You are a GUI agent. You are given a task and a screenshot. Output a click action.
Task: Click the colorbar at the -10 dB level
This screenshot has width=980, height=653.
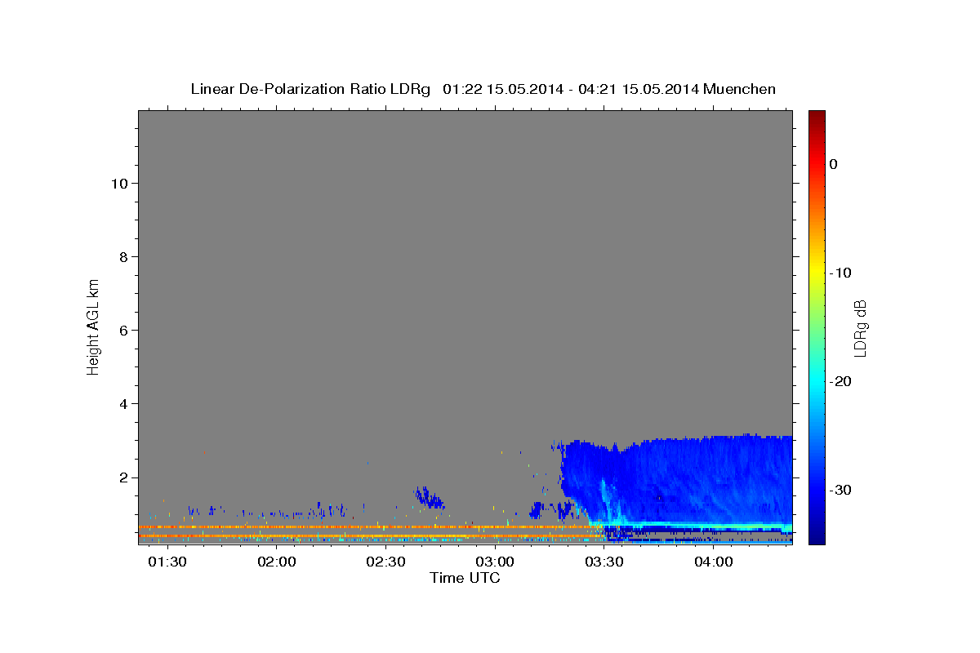(817, 273)
